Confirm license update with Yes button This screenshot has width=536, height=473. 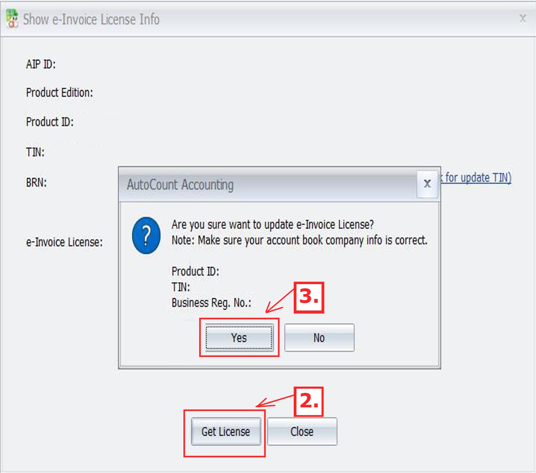coord(239,338)
